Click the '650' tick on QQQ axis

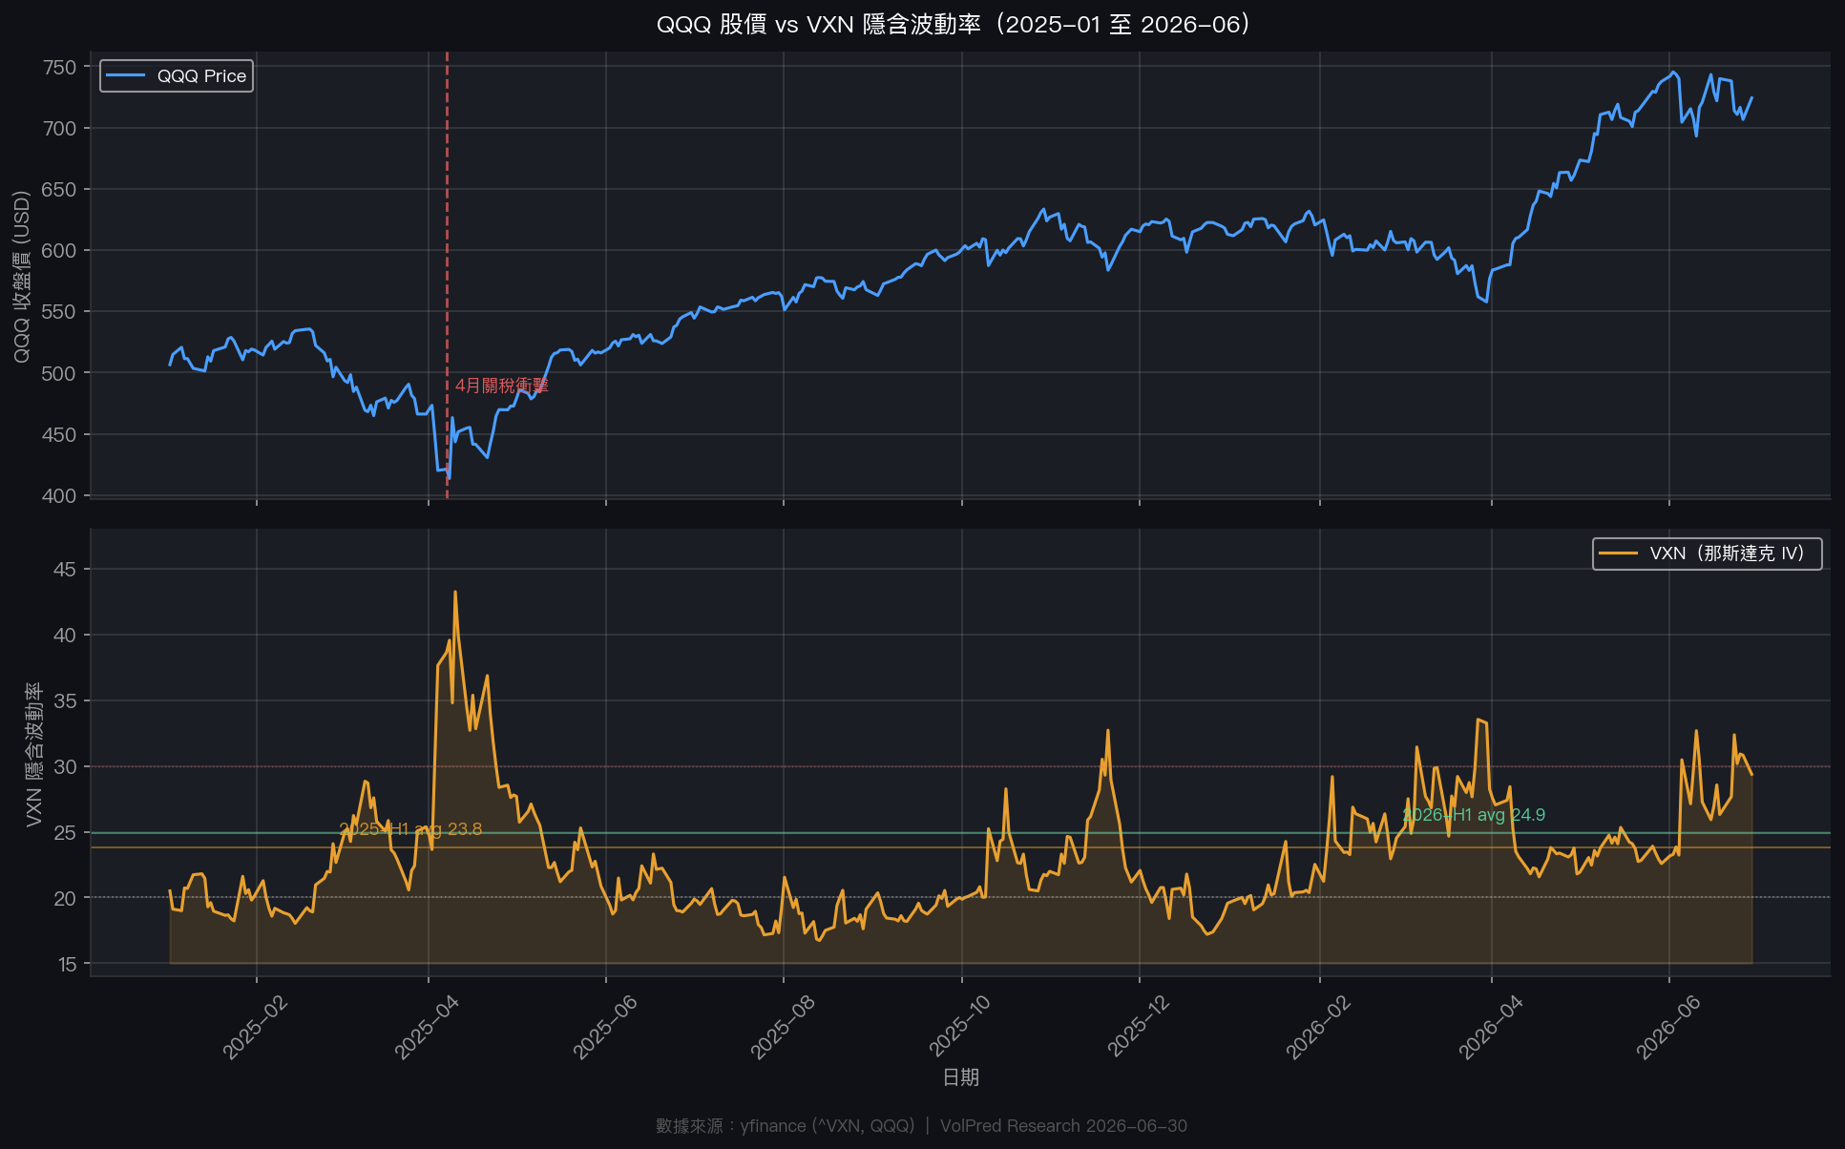point(59,189)
